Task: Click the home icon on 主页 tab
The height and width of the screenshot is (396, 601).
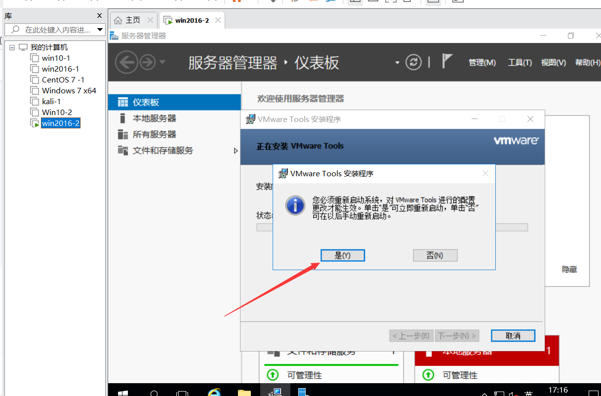Action: click(x=118, y=20)
